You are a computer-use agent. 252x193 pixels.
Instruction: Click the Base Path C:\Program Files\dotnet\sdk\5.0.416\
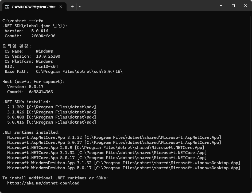coord(79,72)
